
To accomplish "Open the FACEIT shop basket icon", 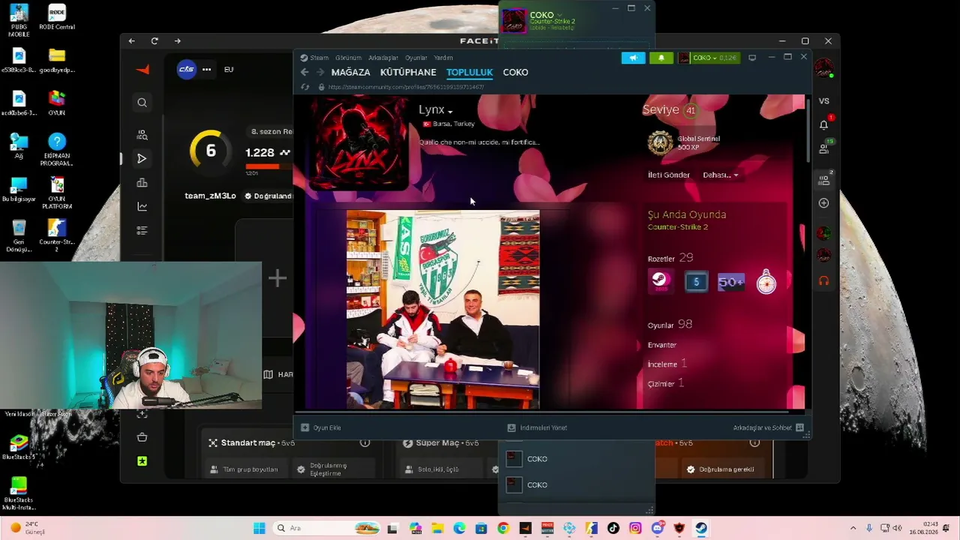I will click(142, 437).
